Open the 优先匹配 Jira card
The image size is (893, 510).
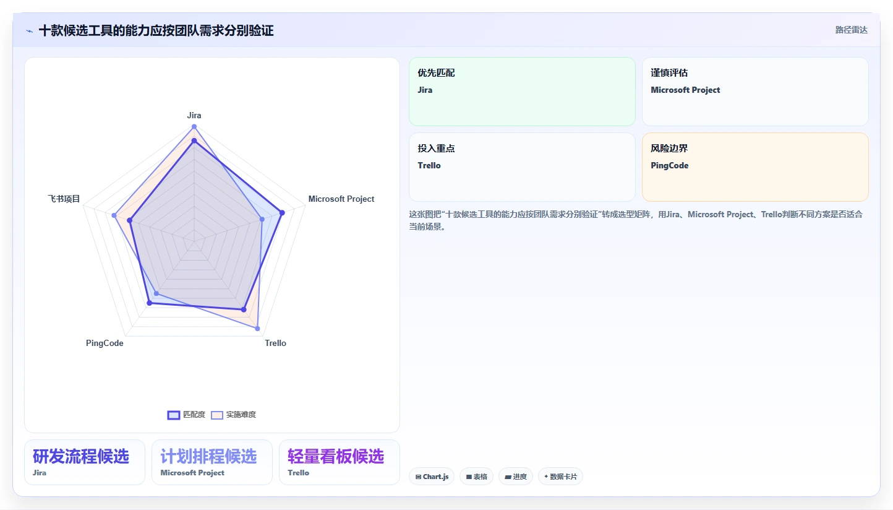[x=522, y=92]
